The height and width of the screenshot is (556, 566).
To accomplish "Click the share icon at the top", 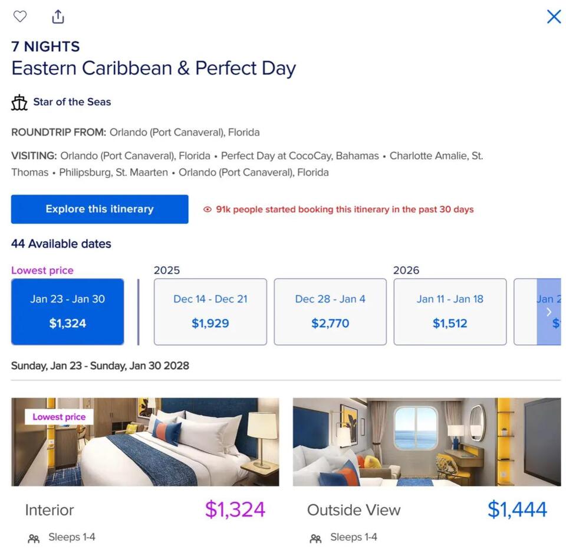I will (x=58, y=17).
